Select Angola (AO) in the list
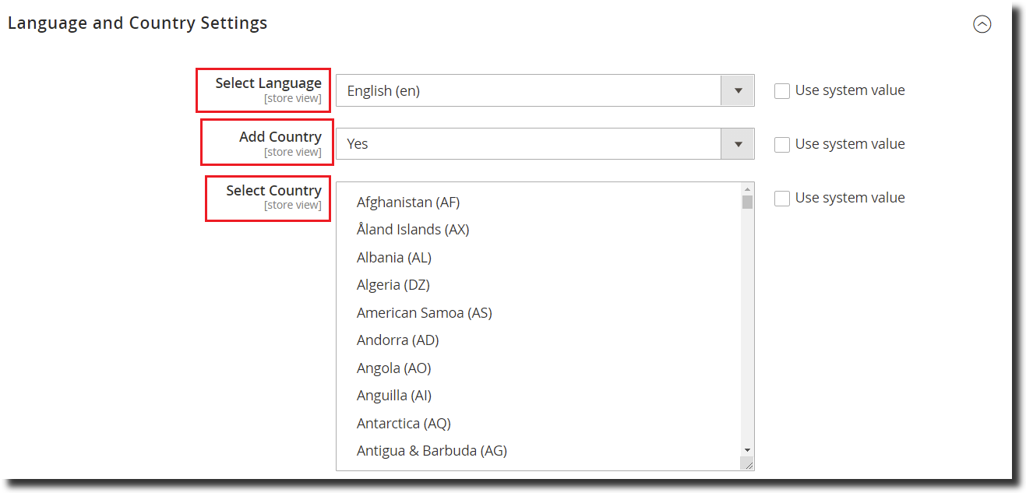 pos(394,368)
